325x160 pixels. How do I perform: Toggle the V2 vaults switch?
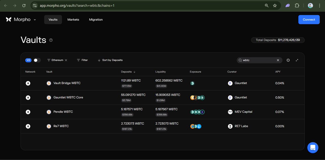(37, 60)
